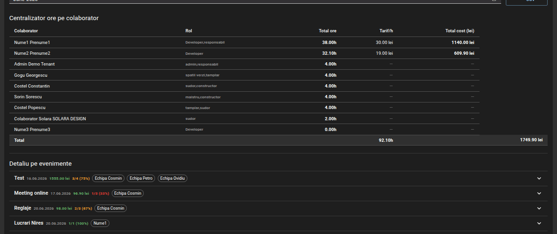
Task: Click the maistru,constructor role cell
Action: tap(203, 97)
